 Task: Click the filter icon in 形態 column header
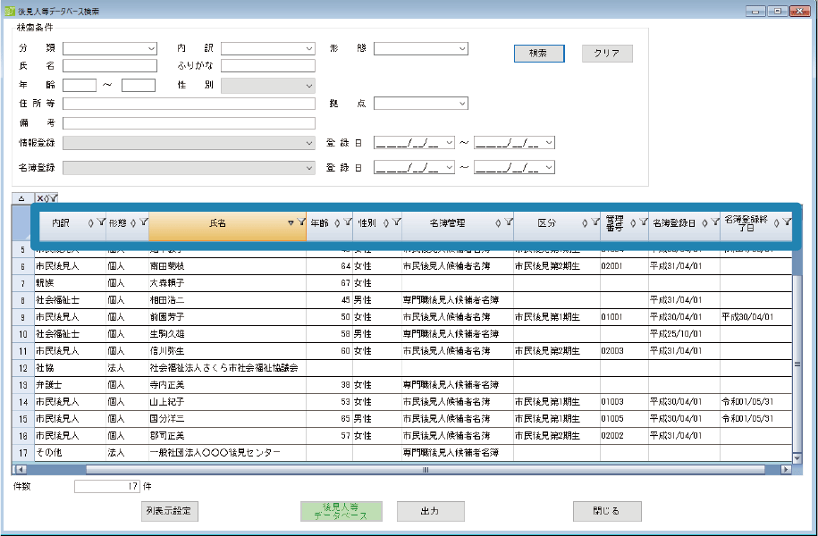[144, 223]
